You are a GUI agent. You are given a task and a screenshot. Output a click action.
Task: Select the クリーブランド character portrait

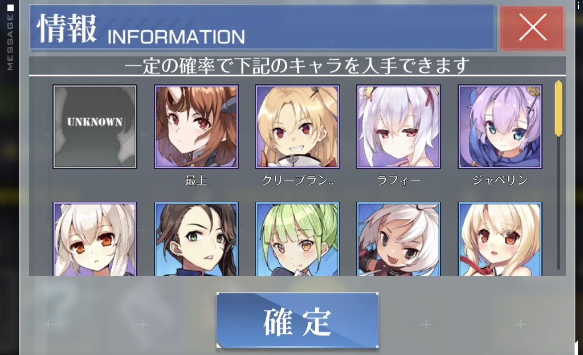coord(297,127)
